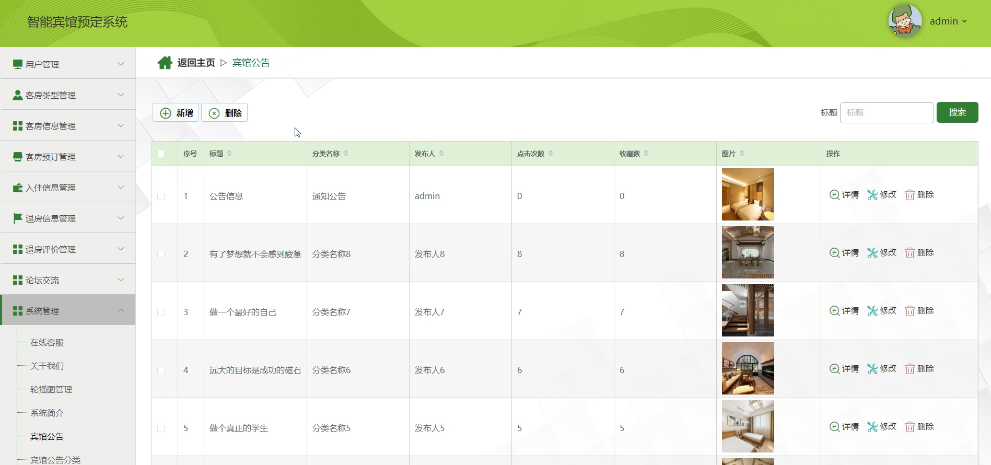991x465 pixels.
Task: Open 在线客服 submenu item
Action: (47, 343)
